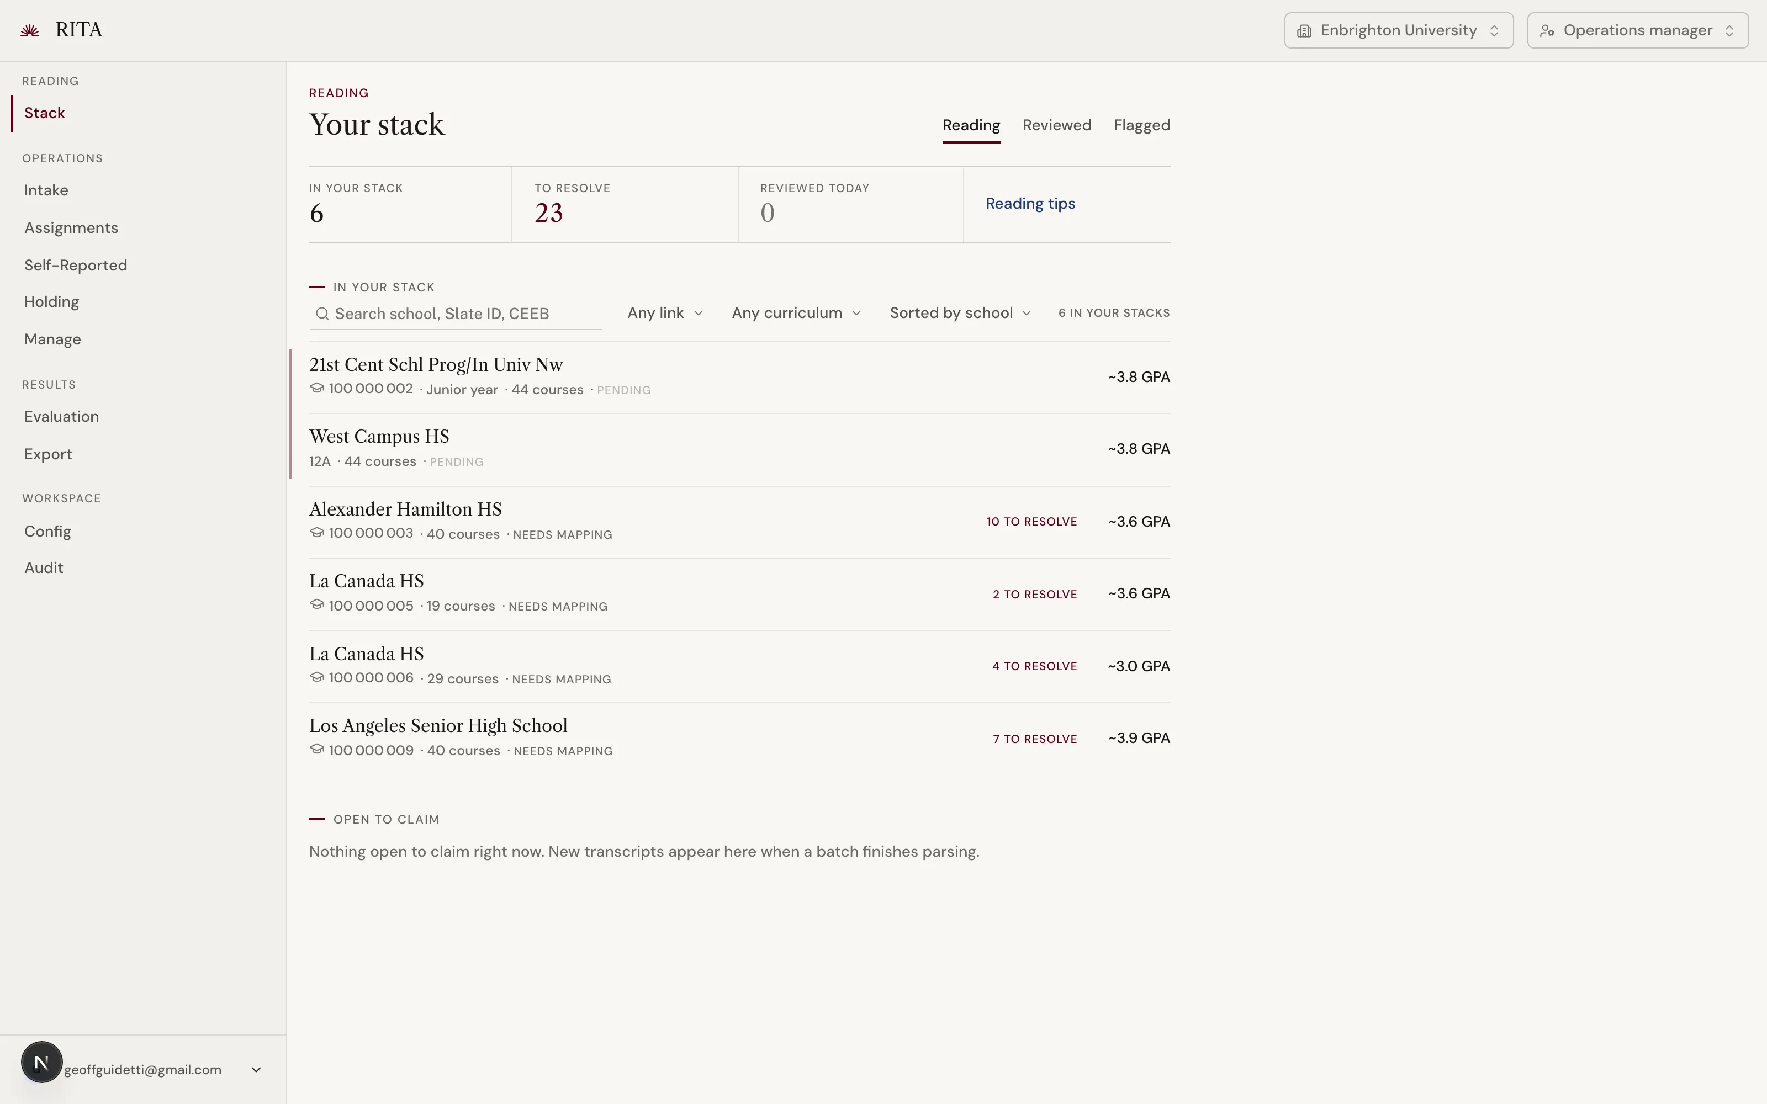The width and height of the screenshot is (1767, 1104).
Task: Switch to the Reading tab
Action: pyautogui.click(x=971, y=126)
